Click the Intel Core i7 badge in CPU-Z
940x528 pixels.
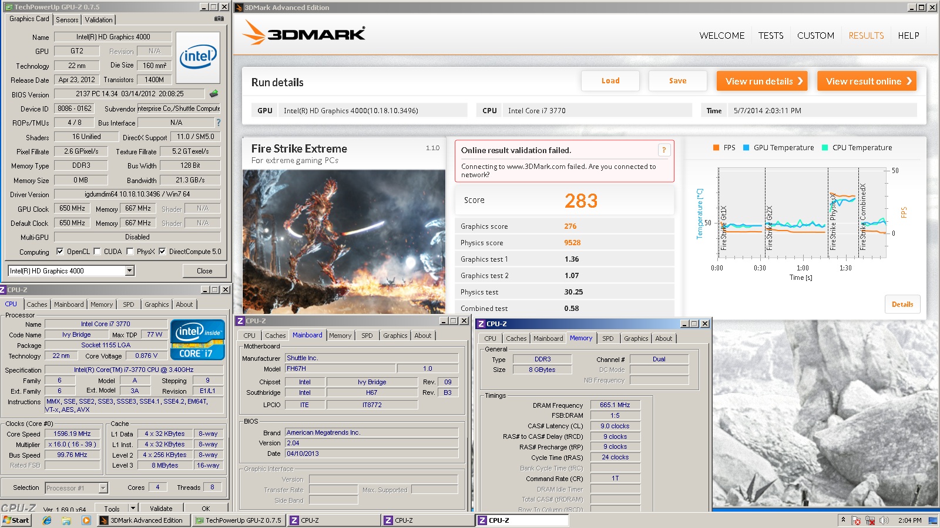click(197, 339)
